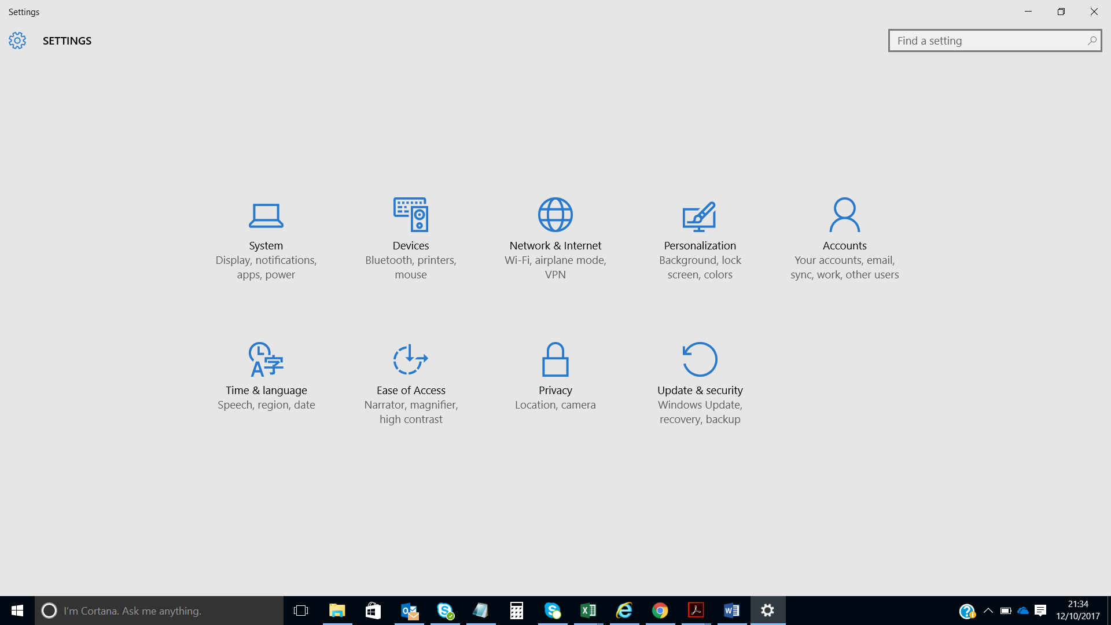Open the Windows Start menu

tap(17, 611)
